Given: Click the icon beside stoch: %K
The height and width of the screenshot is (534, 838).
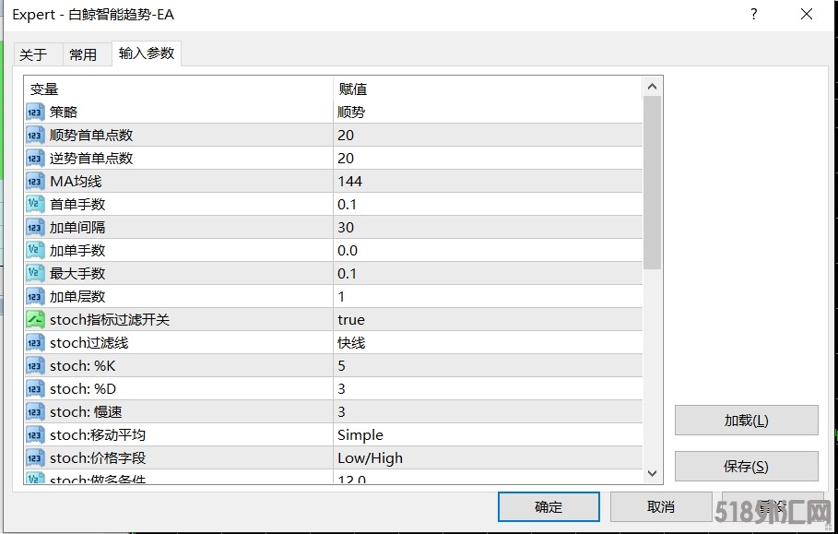Looking at the screenshot, I should 35,365.
